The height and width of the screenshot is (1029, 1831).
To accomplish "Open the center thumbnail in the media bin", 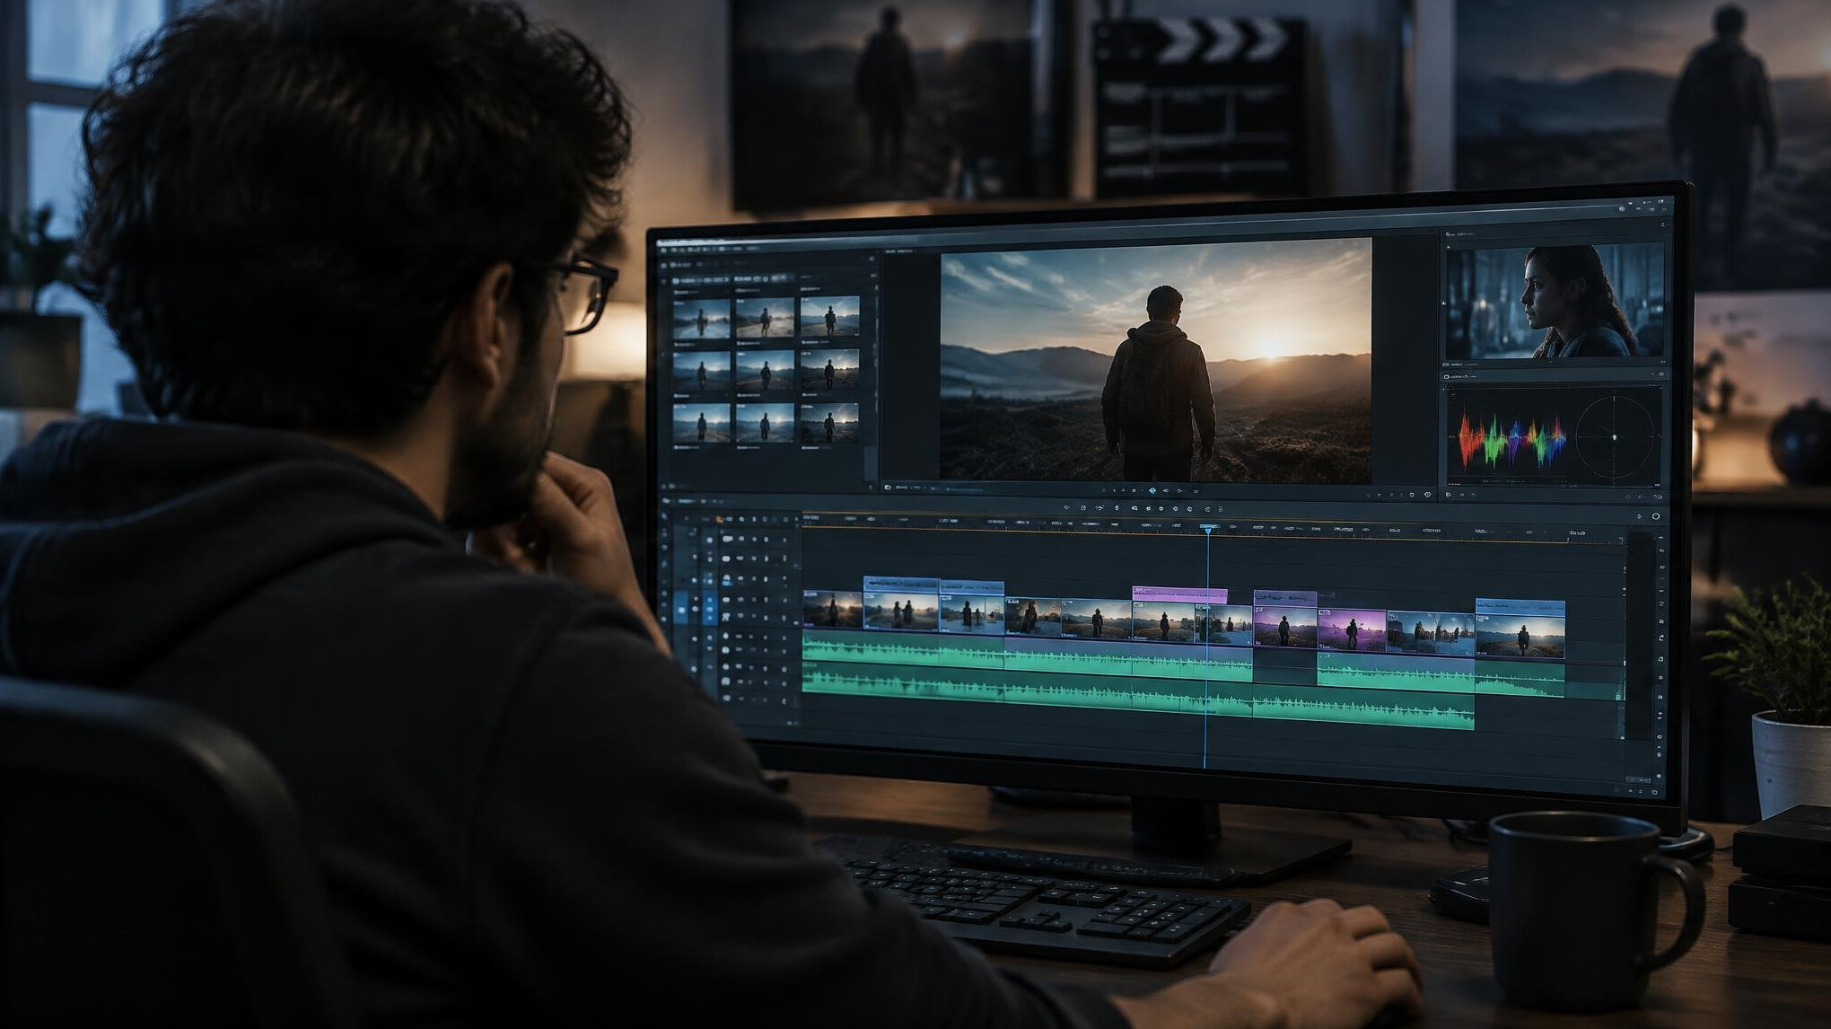I will [765, 369].
